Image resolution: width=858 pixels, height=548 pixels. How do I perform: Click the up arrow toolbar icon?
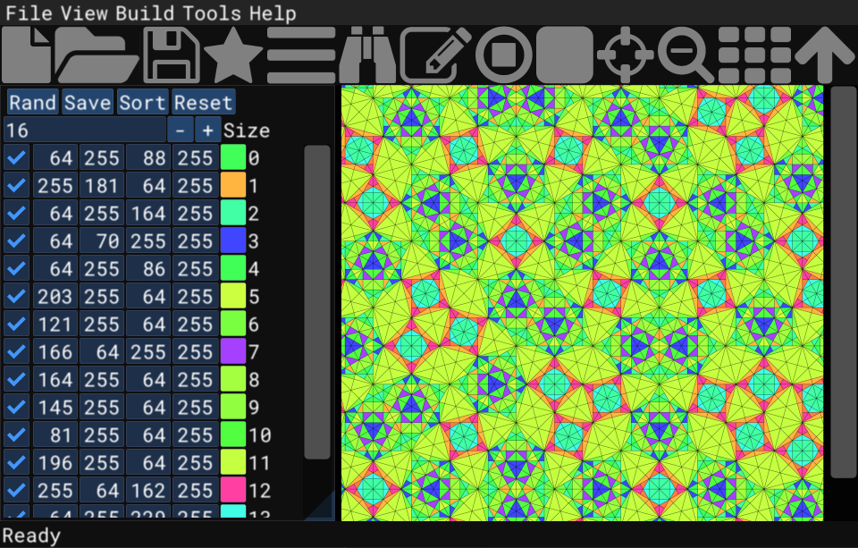[825, 55]
